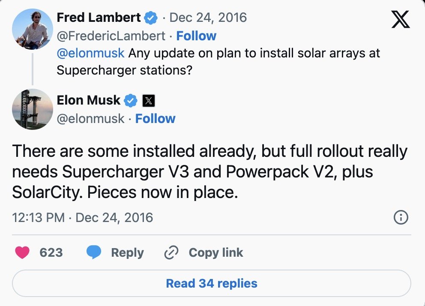This screenshot has height=306, width=425.
Task: Click the pink heart like icon
Action: tap(22, 253)
